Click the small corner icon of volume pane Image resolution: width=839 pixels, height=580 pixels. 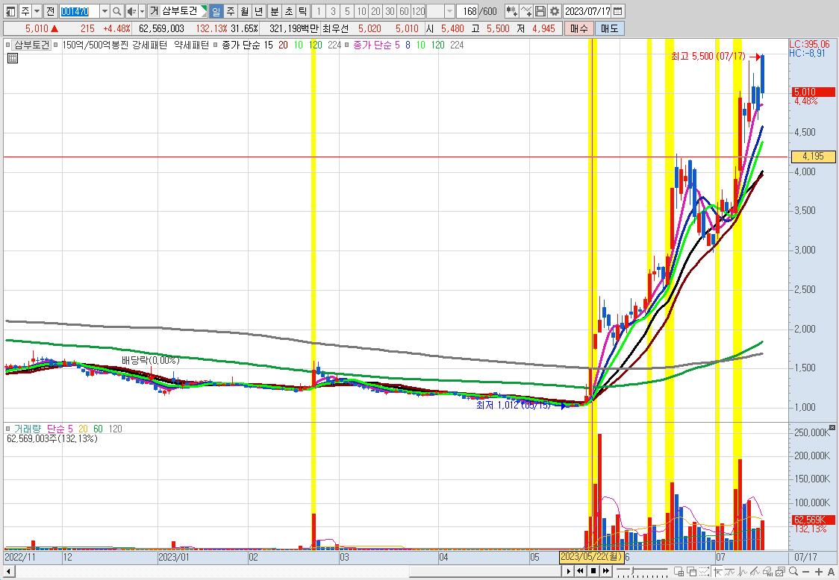tap(832, 428)
